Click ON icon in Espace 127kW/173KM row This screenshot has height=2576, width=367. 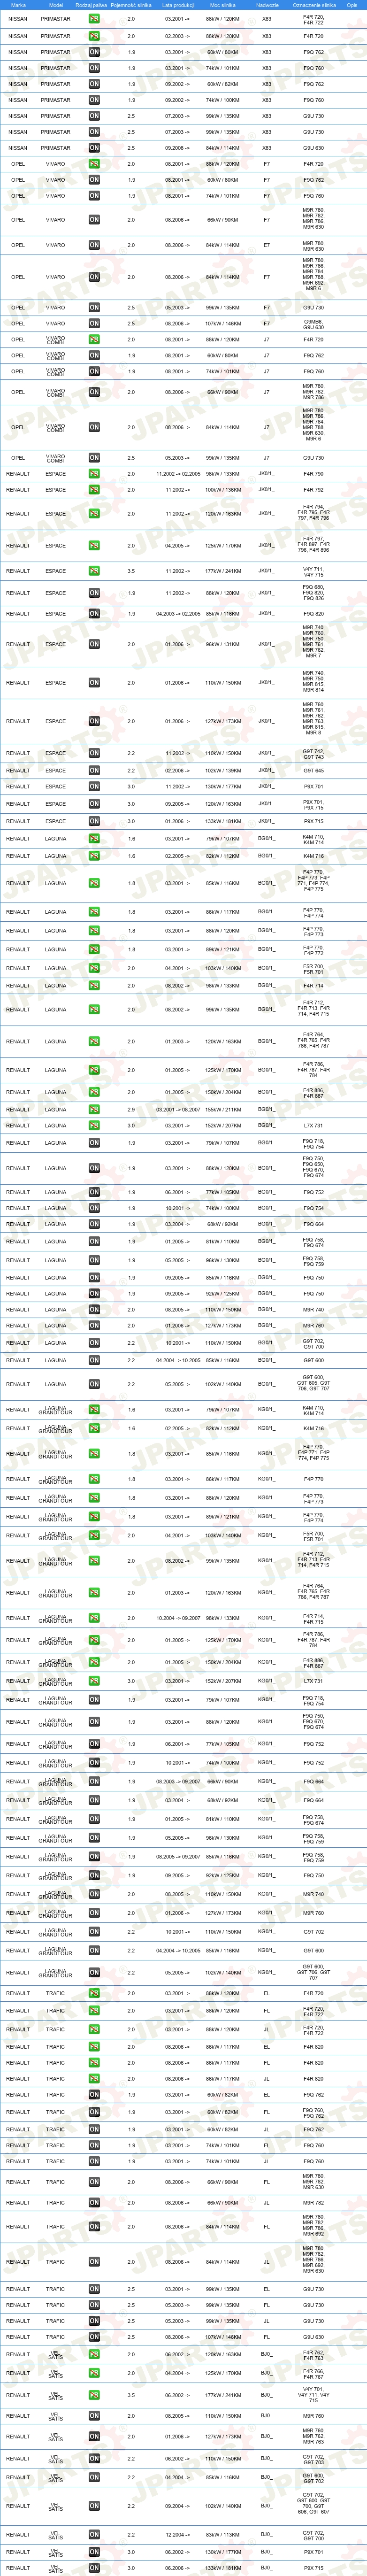[94, 721]
